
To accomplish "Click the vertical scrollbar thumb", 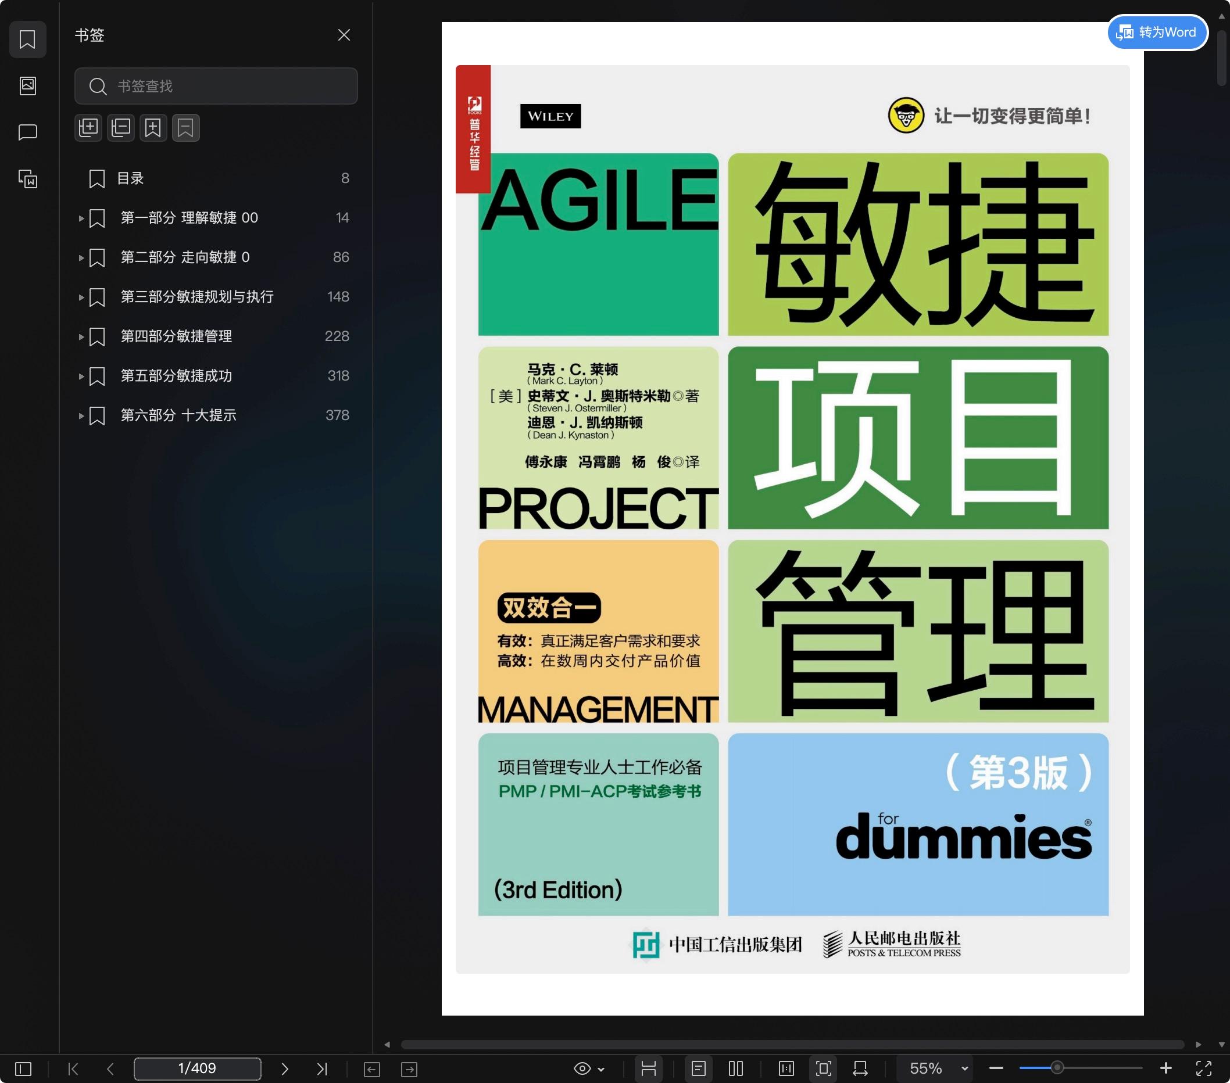I will click(1222, 59).
